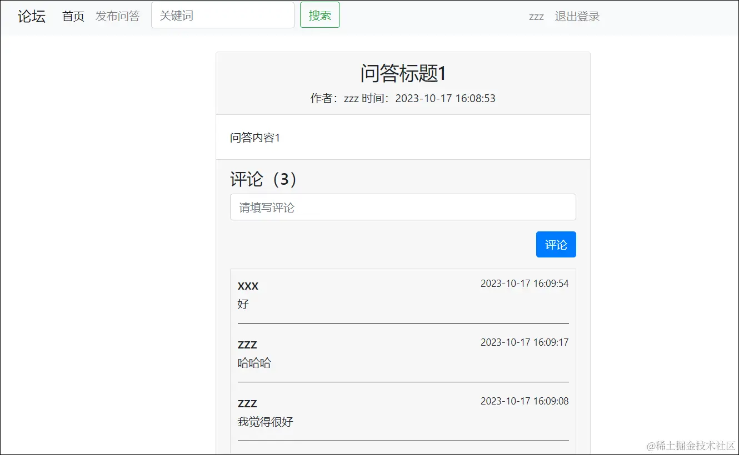Click 退出登录 to log out
This screenshot has width=739, height=455.
point(577,17)
